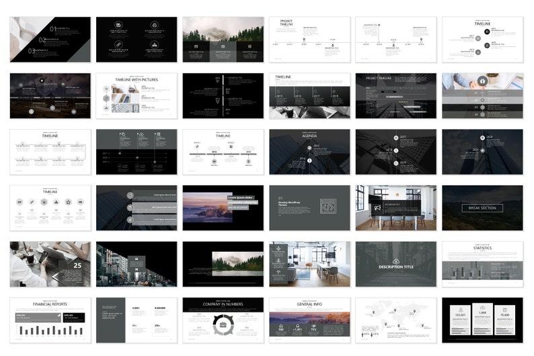Select the Develop WordPress Themes slide

[309, 208]
